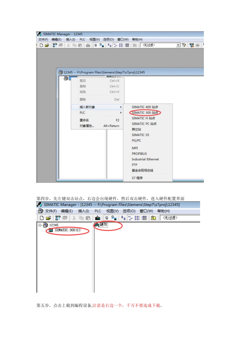The image size is (240, 340).
Task: Click S7 Memory Card icon in lower toolbar
Action: (65, 218)
